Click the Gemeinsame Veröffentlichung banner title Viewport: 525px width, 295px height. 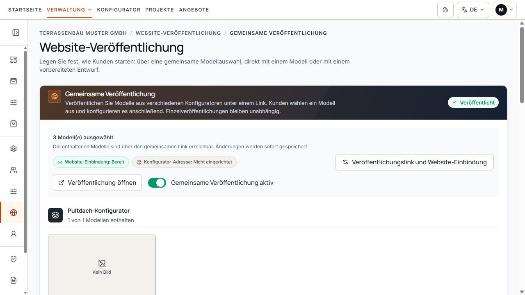tap(110, 94)
